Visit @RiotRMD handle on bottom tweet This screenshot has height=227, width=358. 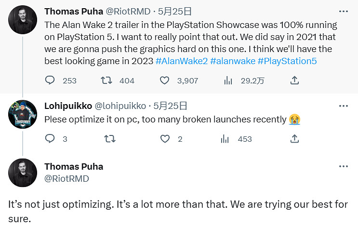(x=66, y=178)
